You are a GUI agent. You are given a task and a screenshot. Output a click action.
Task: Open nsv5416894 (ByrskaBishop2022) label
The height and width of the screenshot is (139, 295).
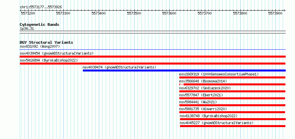tap(49, 60)
